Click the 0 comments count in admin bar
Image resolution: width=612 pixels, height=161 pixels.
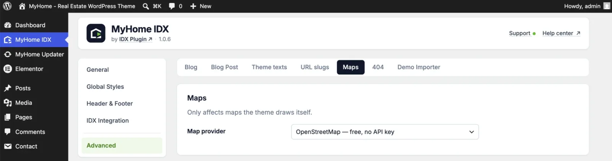181,6
